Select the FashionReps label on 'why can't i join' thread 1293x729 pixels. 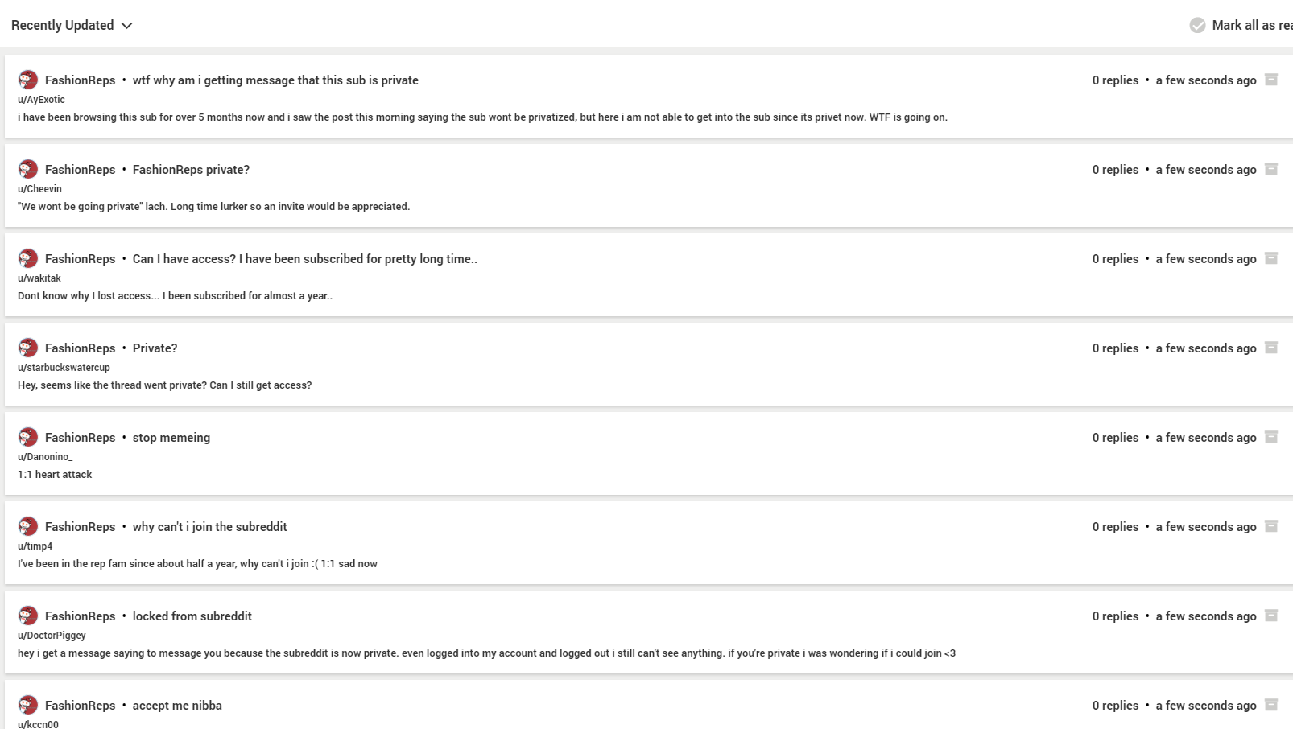(x=81, y=526)
